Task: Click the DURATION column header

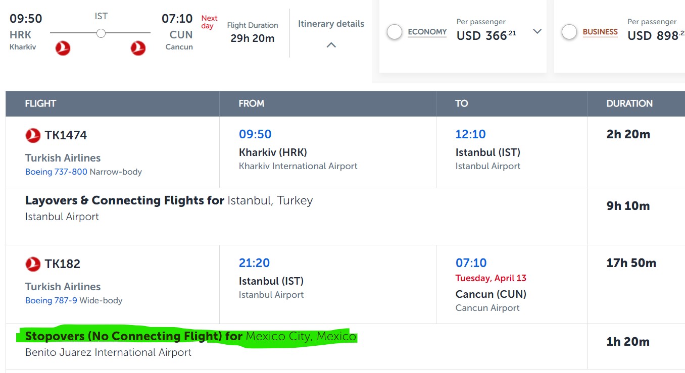Action: point(629,103)
